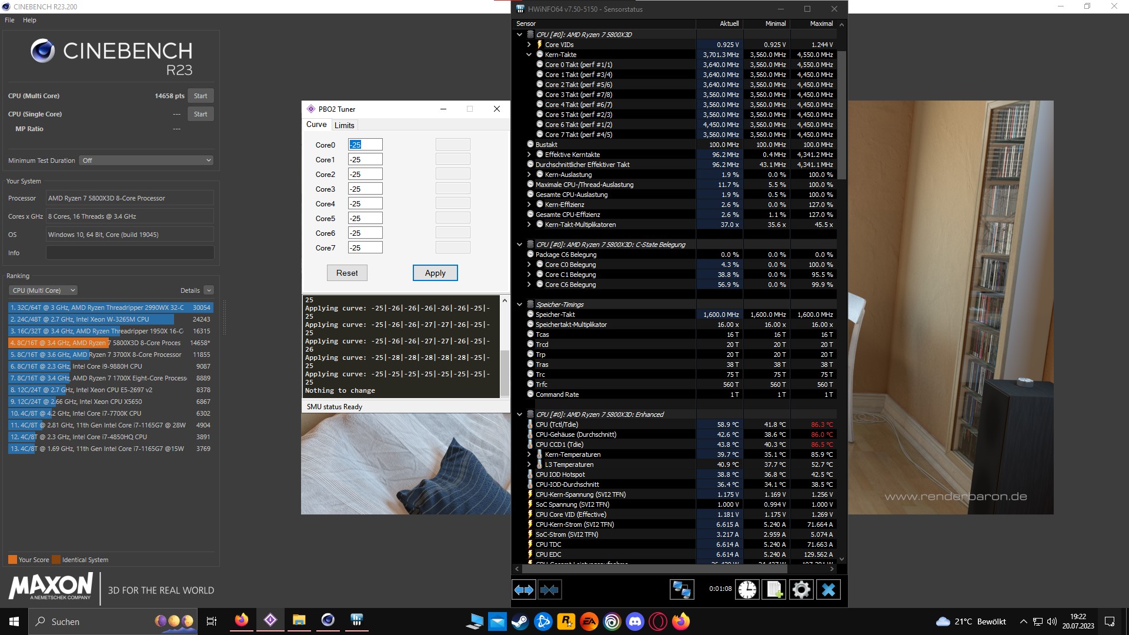Open HWiNFO settings via the gear icon
Viewport: 1129px width, 635px height.
click(x=801, y=589)
